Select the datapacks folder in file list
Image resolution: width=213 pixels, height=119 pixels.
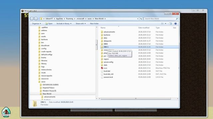(107, 41)
